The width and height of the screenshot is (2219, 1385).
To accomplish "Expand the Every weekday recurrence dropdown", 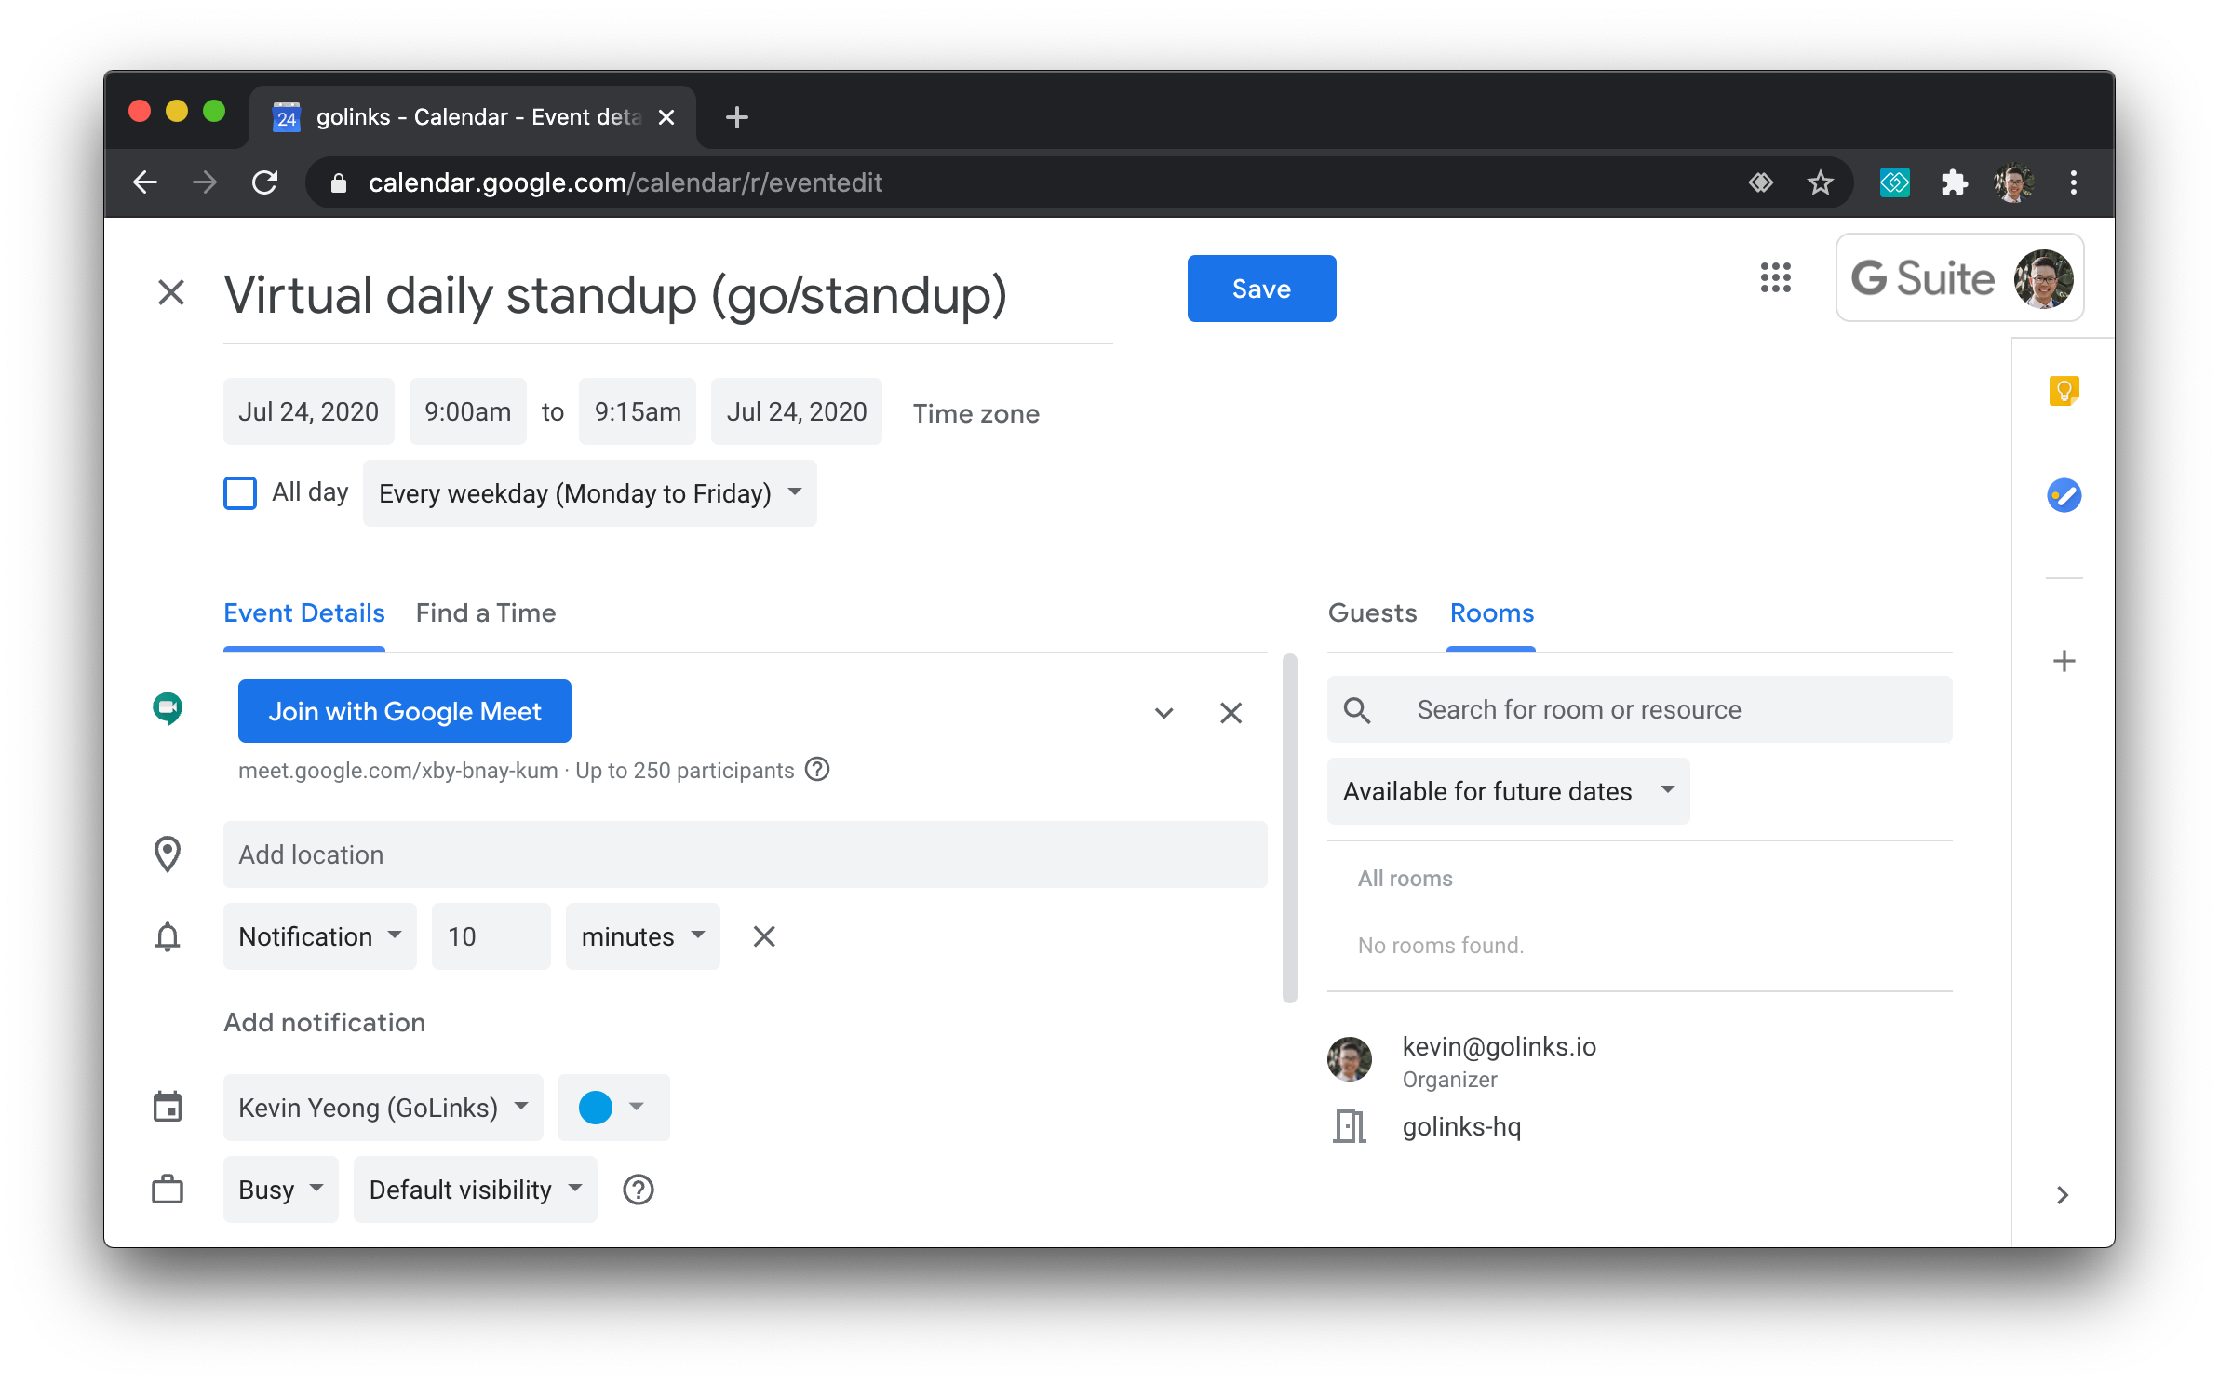I will pos(589,493).
